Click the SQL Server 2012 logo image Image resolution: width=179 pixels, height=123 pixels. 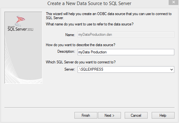[x=23, y=48]
